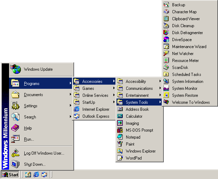Click the Outlook Express icon in Programs menu
This screenshot has height=179, width=218.
(x=76, y=116)
